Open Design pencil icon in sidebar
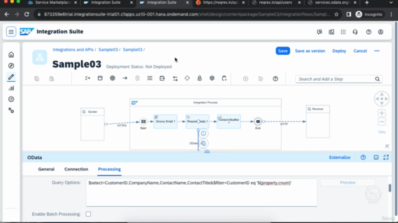Viewport: 398px width, 223px height. (x=11, y=77)
